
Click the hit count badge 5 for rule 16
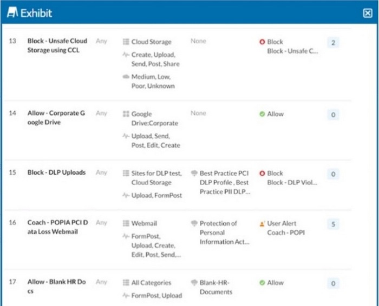tap(333, 224)
